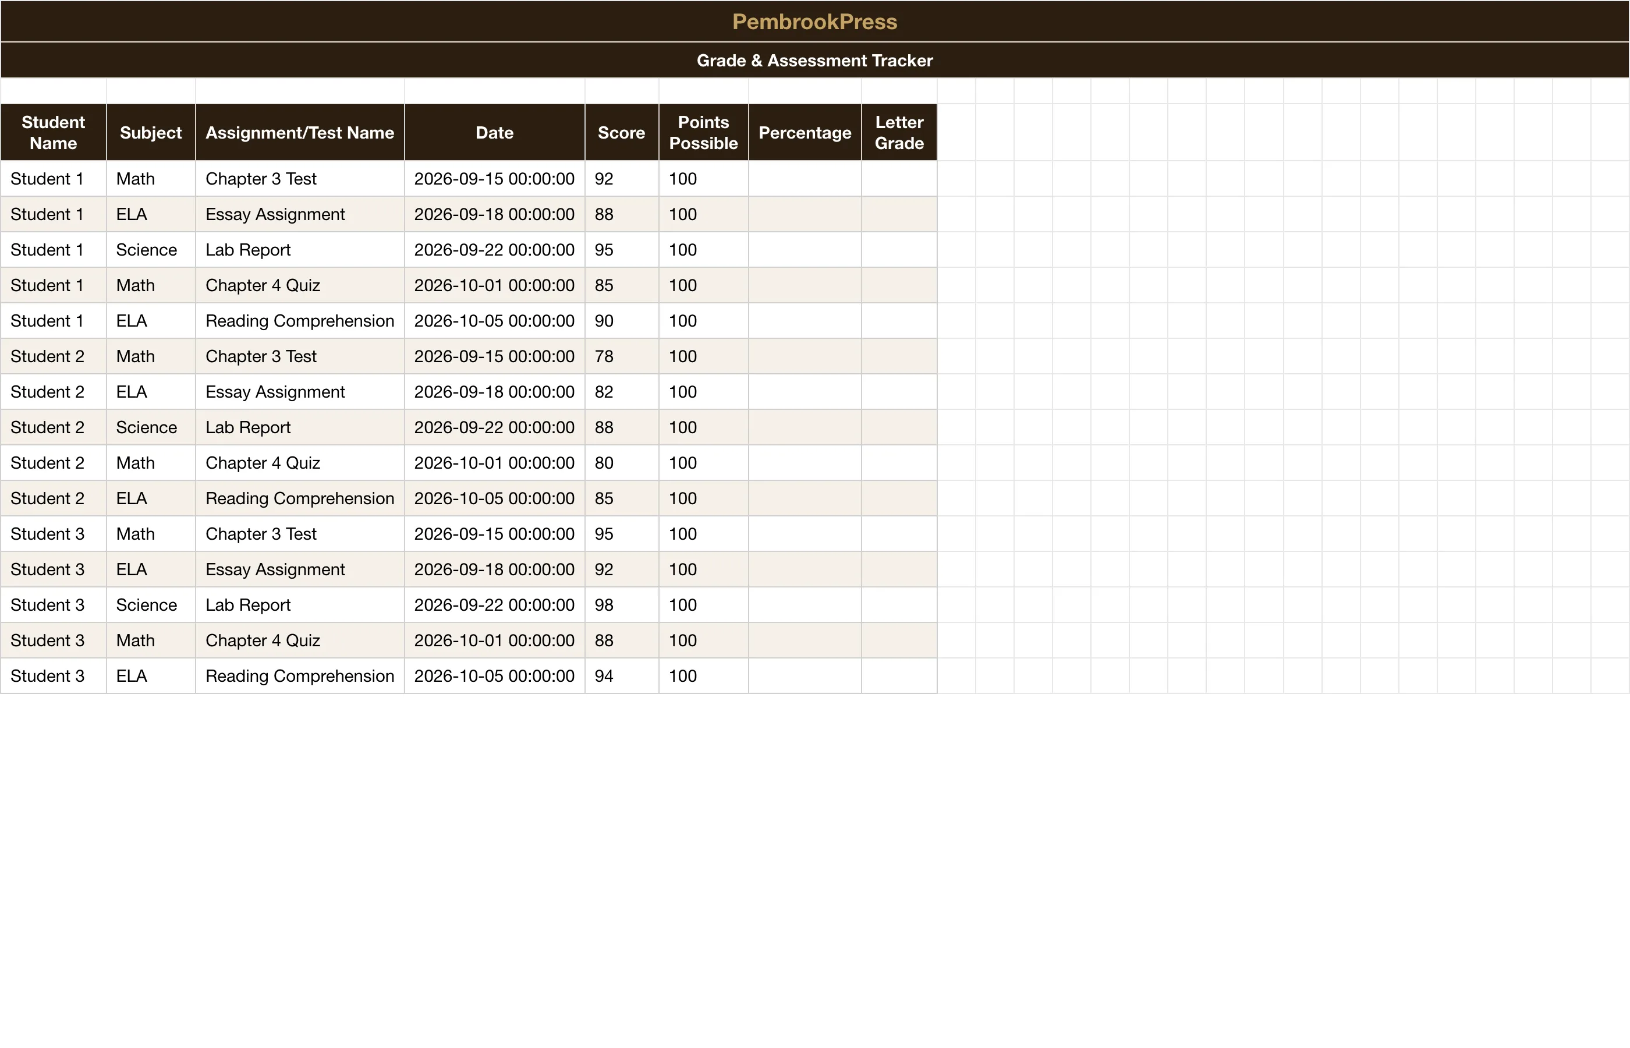1630x1048 pixels.
Task: Click empty Percentage cell for Student 3 Reading Comprehension
Action: 805,676
